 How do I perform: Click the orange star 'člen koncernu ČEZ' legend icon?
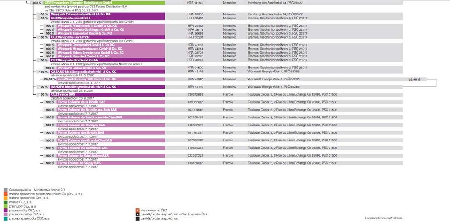pyautogui.click(x=137, y=211)
